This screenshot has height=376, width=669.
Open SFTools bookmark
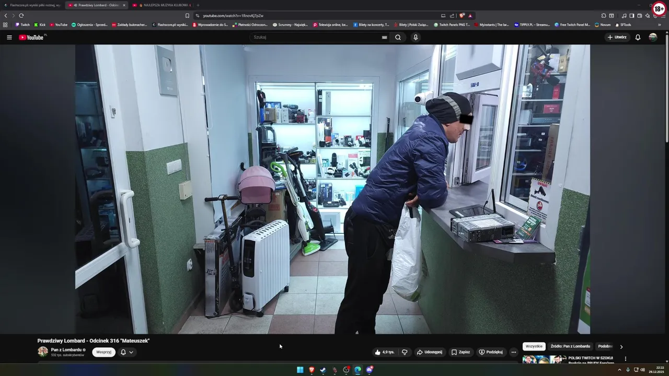[623, 25]
